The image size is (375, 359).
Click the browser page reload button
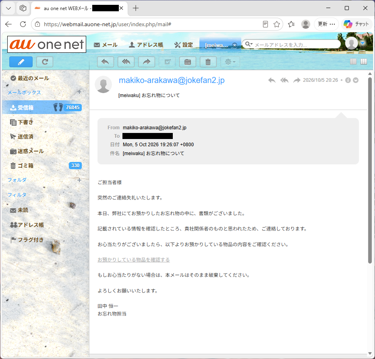pos(23,24)
